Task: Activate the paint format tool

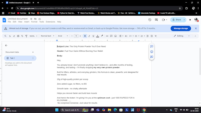Action: 26,36
